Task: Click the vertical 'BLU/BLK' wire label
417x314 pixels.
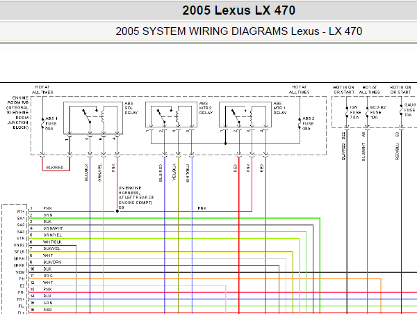Action: pos(86,172)
